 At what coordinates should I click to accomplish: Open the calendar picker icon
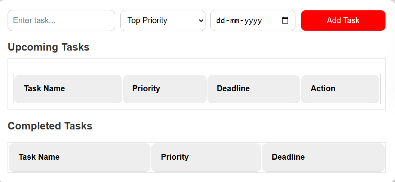pyautogui.click(x=285, y=20)
